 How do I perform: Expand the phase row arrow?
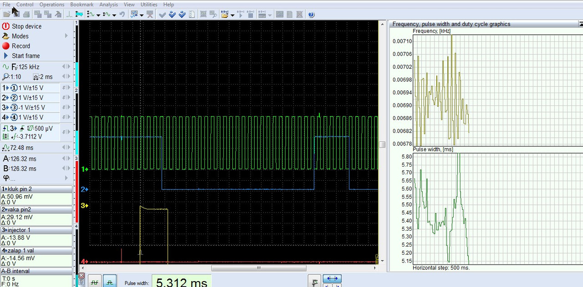67,178
